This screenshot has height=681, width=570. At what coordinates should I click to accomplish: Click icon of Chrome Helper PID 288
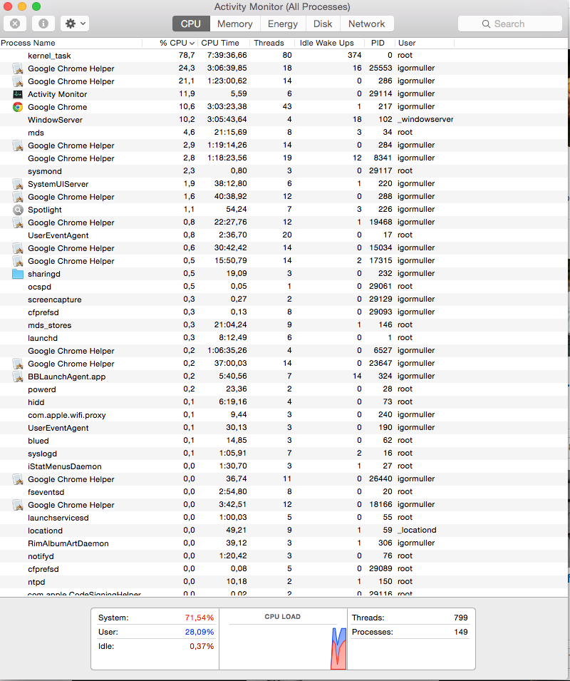18,197
